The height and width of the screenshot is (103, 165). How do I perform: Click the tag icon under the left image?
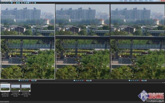click(34, 80)
